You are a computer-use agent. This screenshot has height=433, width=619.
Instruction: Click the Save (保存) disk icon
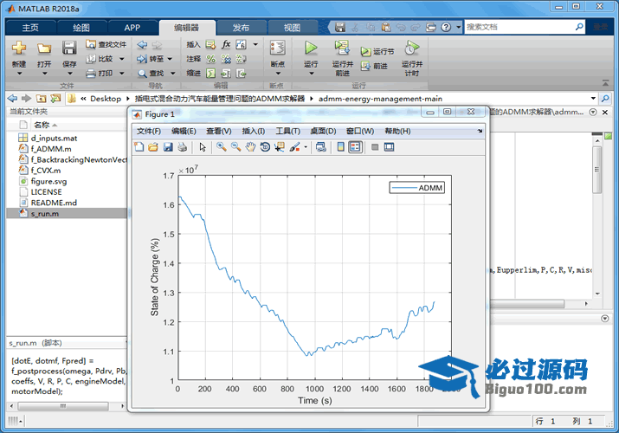69,48
